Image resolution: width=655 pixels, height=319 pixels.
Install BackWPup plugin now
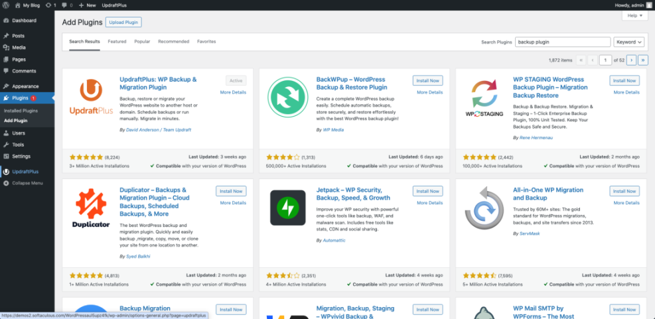click(428, 81)
